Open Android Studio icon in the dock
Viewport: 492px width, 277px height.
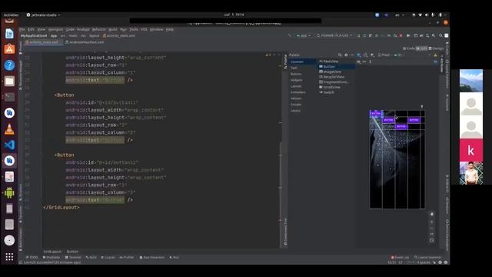(x=9, y=161)
